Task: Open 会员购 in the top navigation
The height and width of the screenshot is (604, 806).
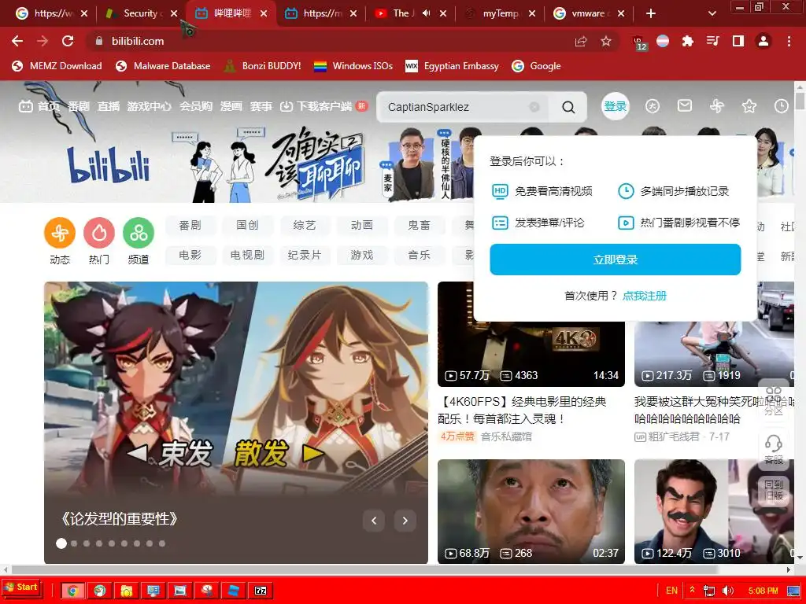Action: [196, 106]
